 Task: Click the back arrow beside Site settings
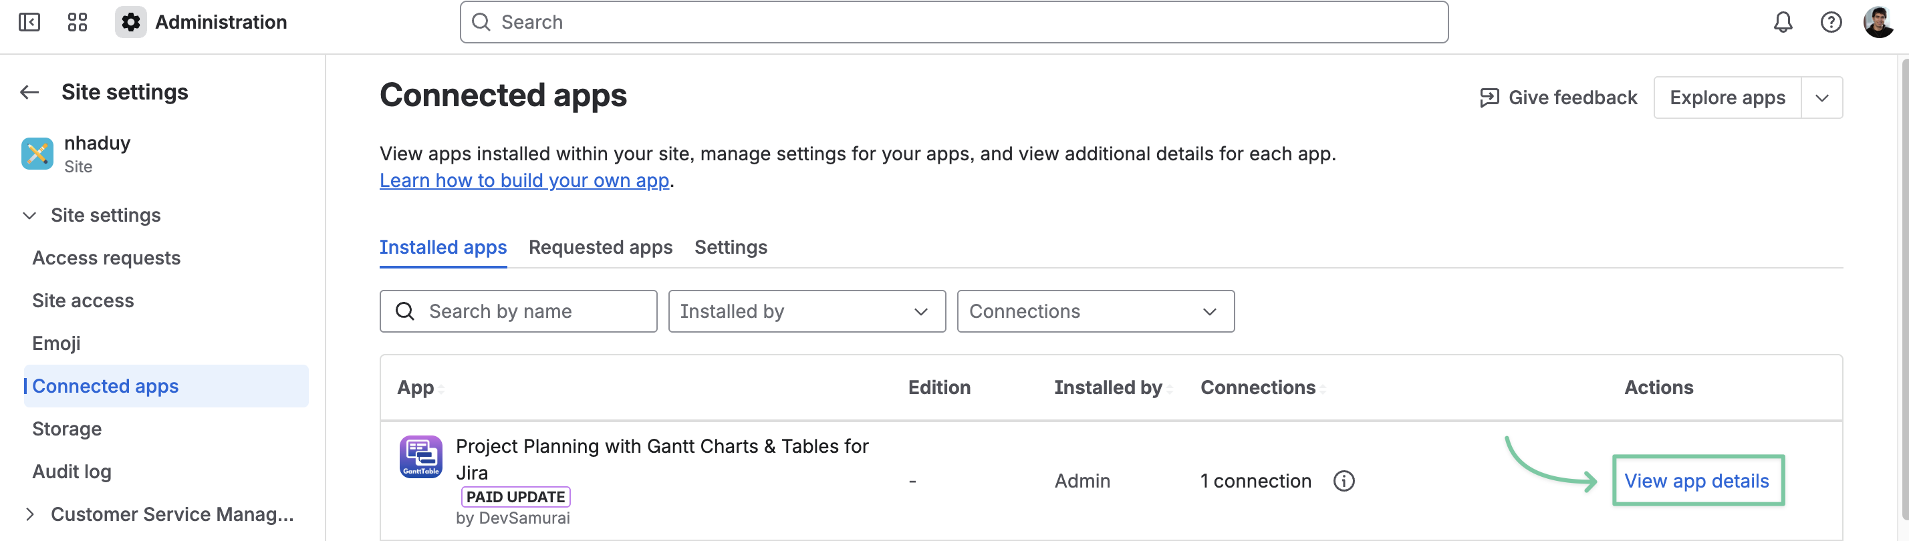[x=29, y=92]
